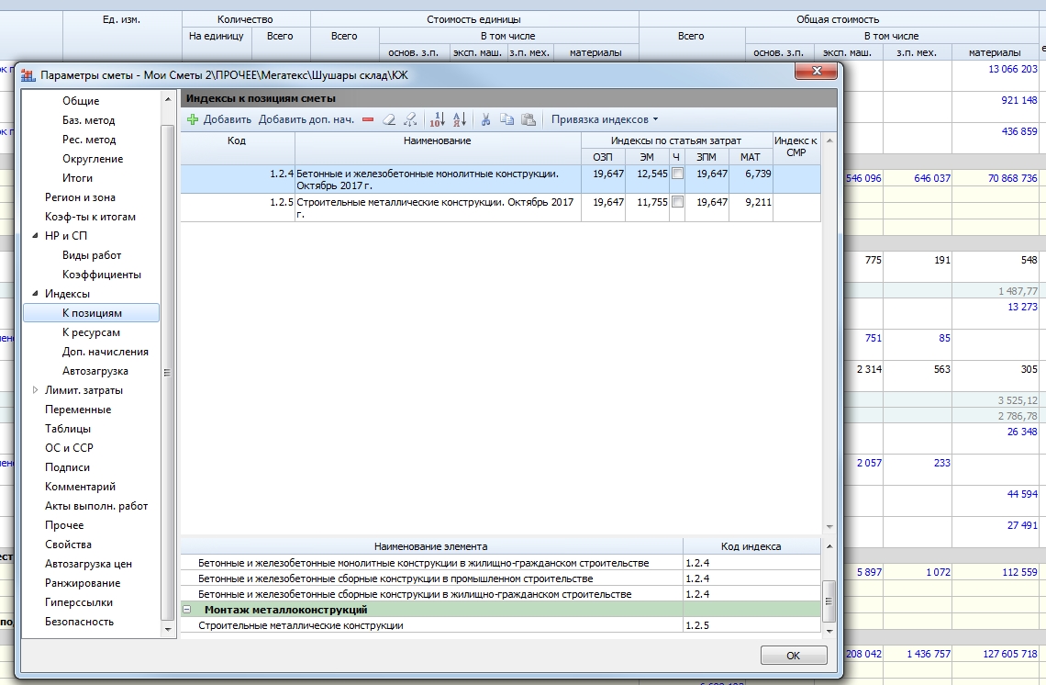
Task: Sort indexes numerically with 1-10 icon
Action: (437, 119)
